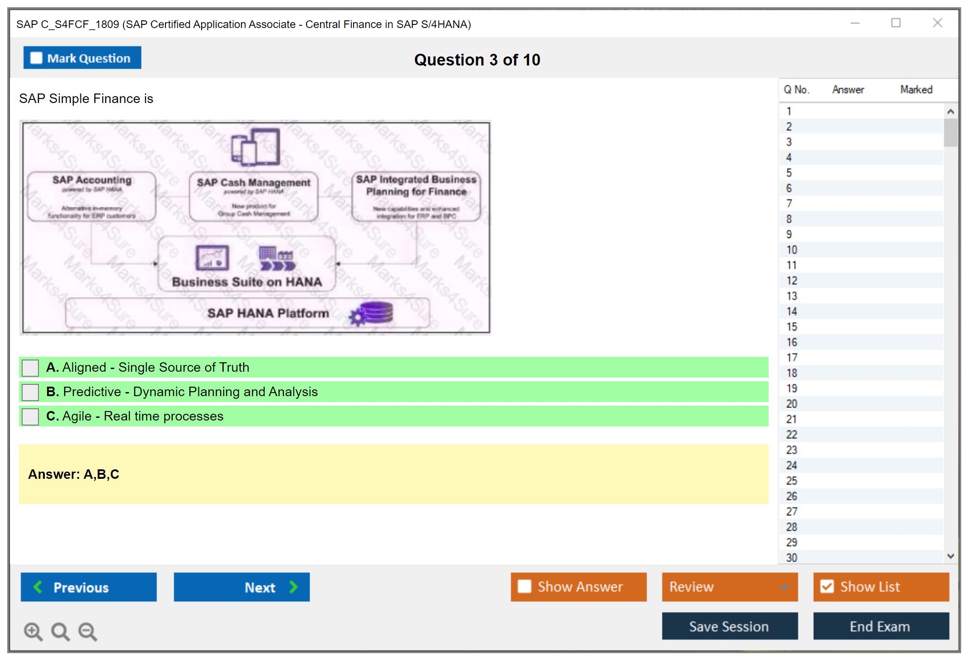Check answer option A, Aligned
This screenshot has height=664, width=972.
click(x=30, y=368)
